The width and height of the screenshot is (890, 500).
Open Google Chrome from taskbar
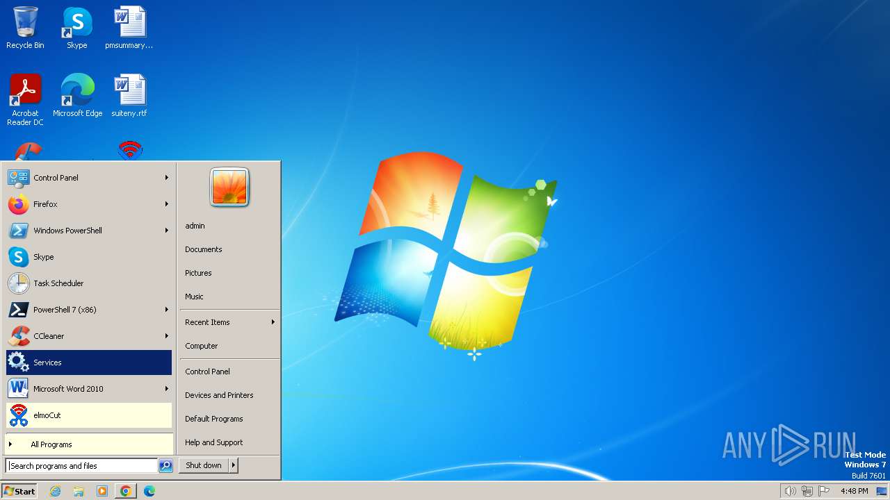pyautogui.click(x=125, y=491)
